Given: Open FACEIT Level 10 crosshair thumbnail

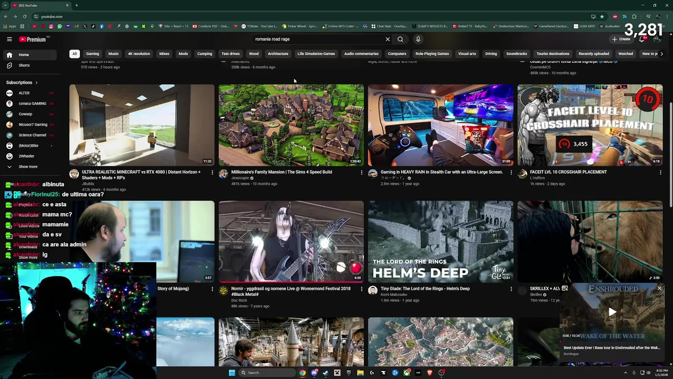Looking at the screenshot, I should click(x=590, y=125).
